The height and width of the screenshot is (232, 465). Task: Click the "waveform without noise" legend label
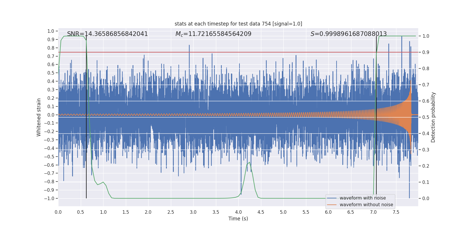(x=366, y=205)
